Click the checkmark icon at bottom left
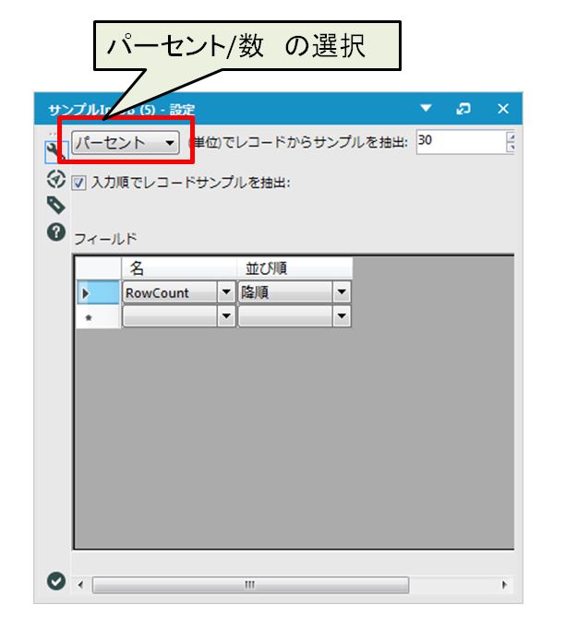The height and width of the screenshot is (617, 565). click(x=55, y=580)
